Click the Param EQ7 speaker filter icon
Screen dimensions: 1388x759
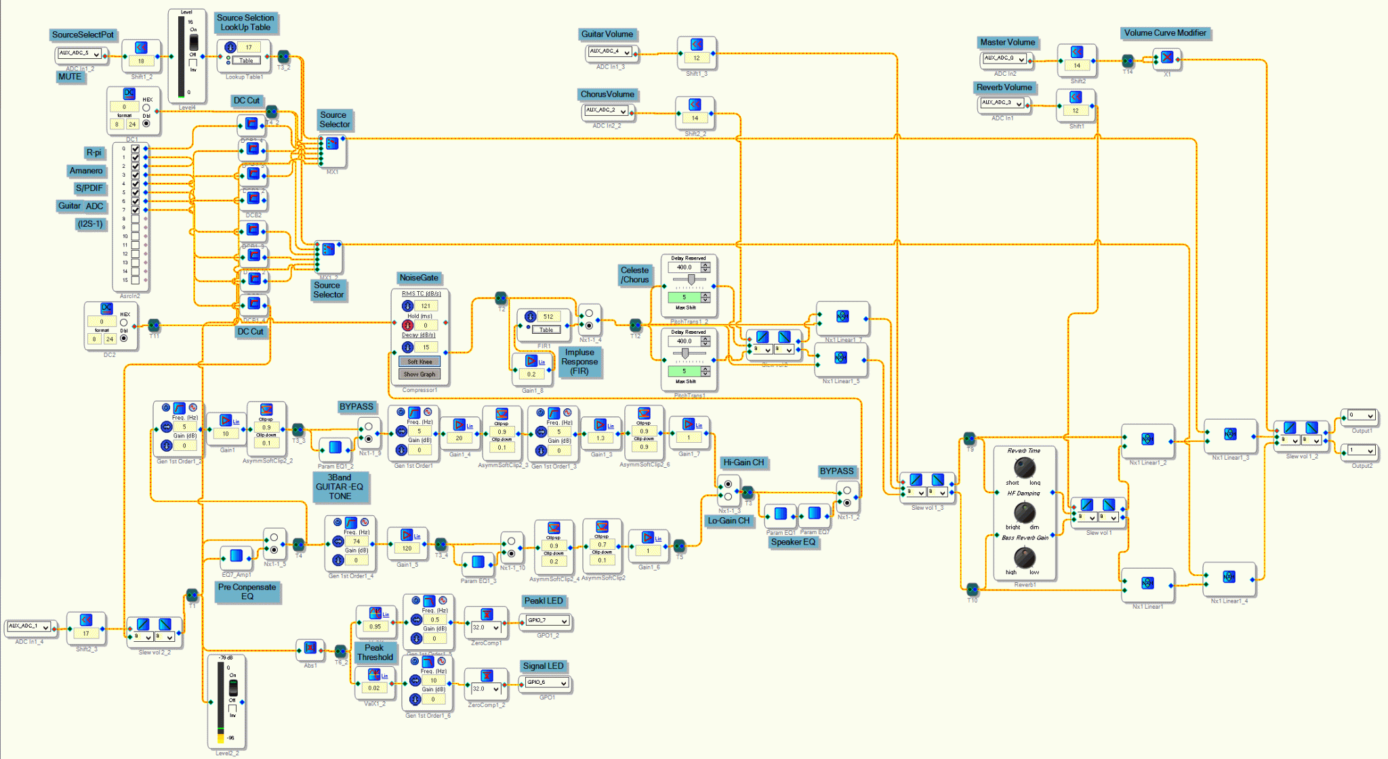pyautogui.click(x=814, y=513)
